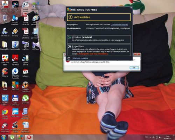Open the Sony PC Companion shortcut
Image resolution: width=175 pixels, height=140 pixels.
[x=15, y=20]
